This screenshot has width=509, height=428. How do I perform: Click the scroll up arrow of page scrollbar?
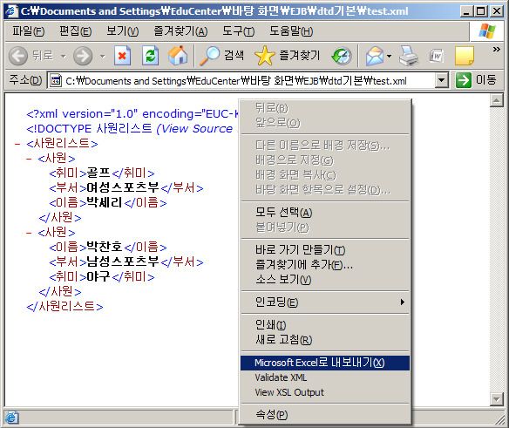coord(496,100)
